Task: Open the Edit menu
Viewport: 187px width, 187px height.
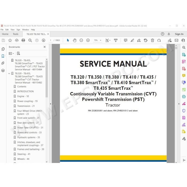Action: [7, 30]
